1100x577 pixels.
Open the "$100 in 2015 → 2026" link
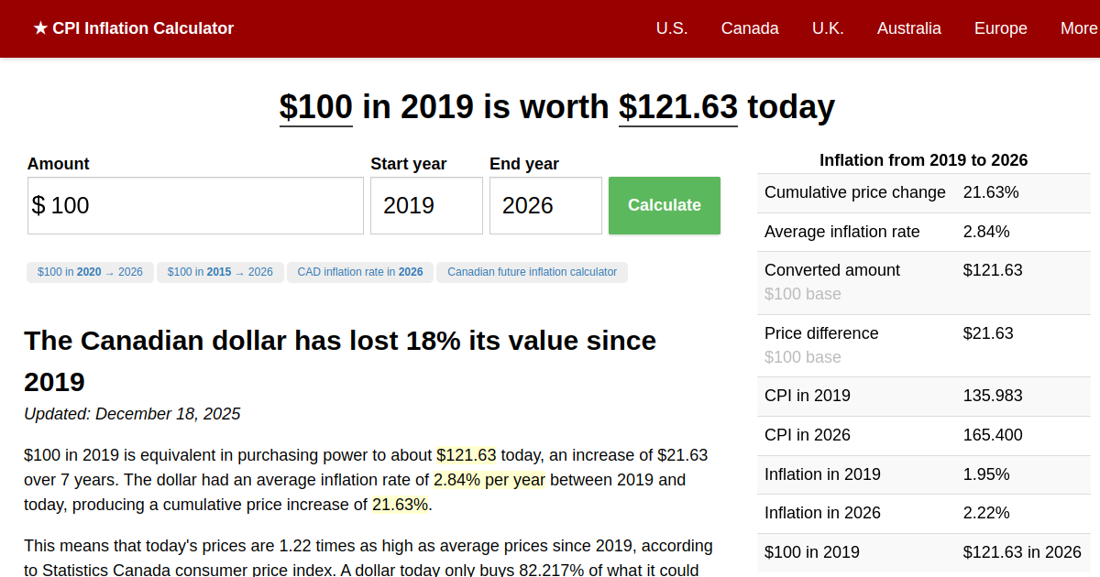click(x=220, y=271)
